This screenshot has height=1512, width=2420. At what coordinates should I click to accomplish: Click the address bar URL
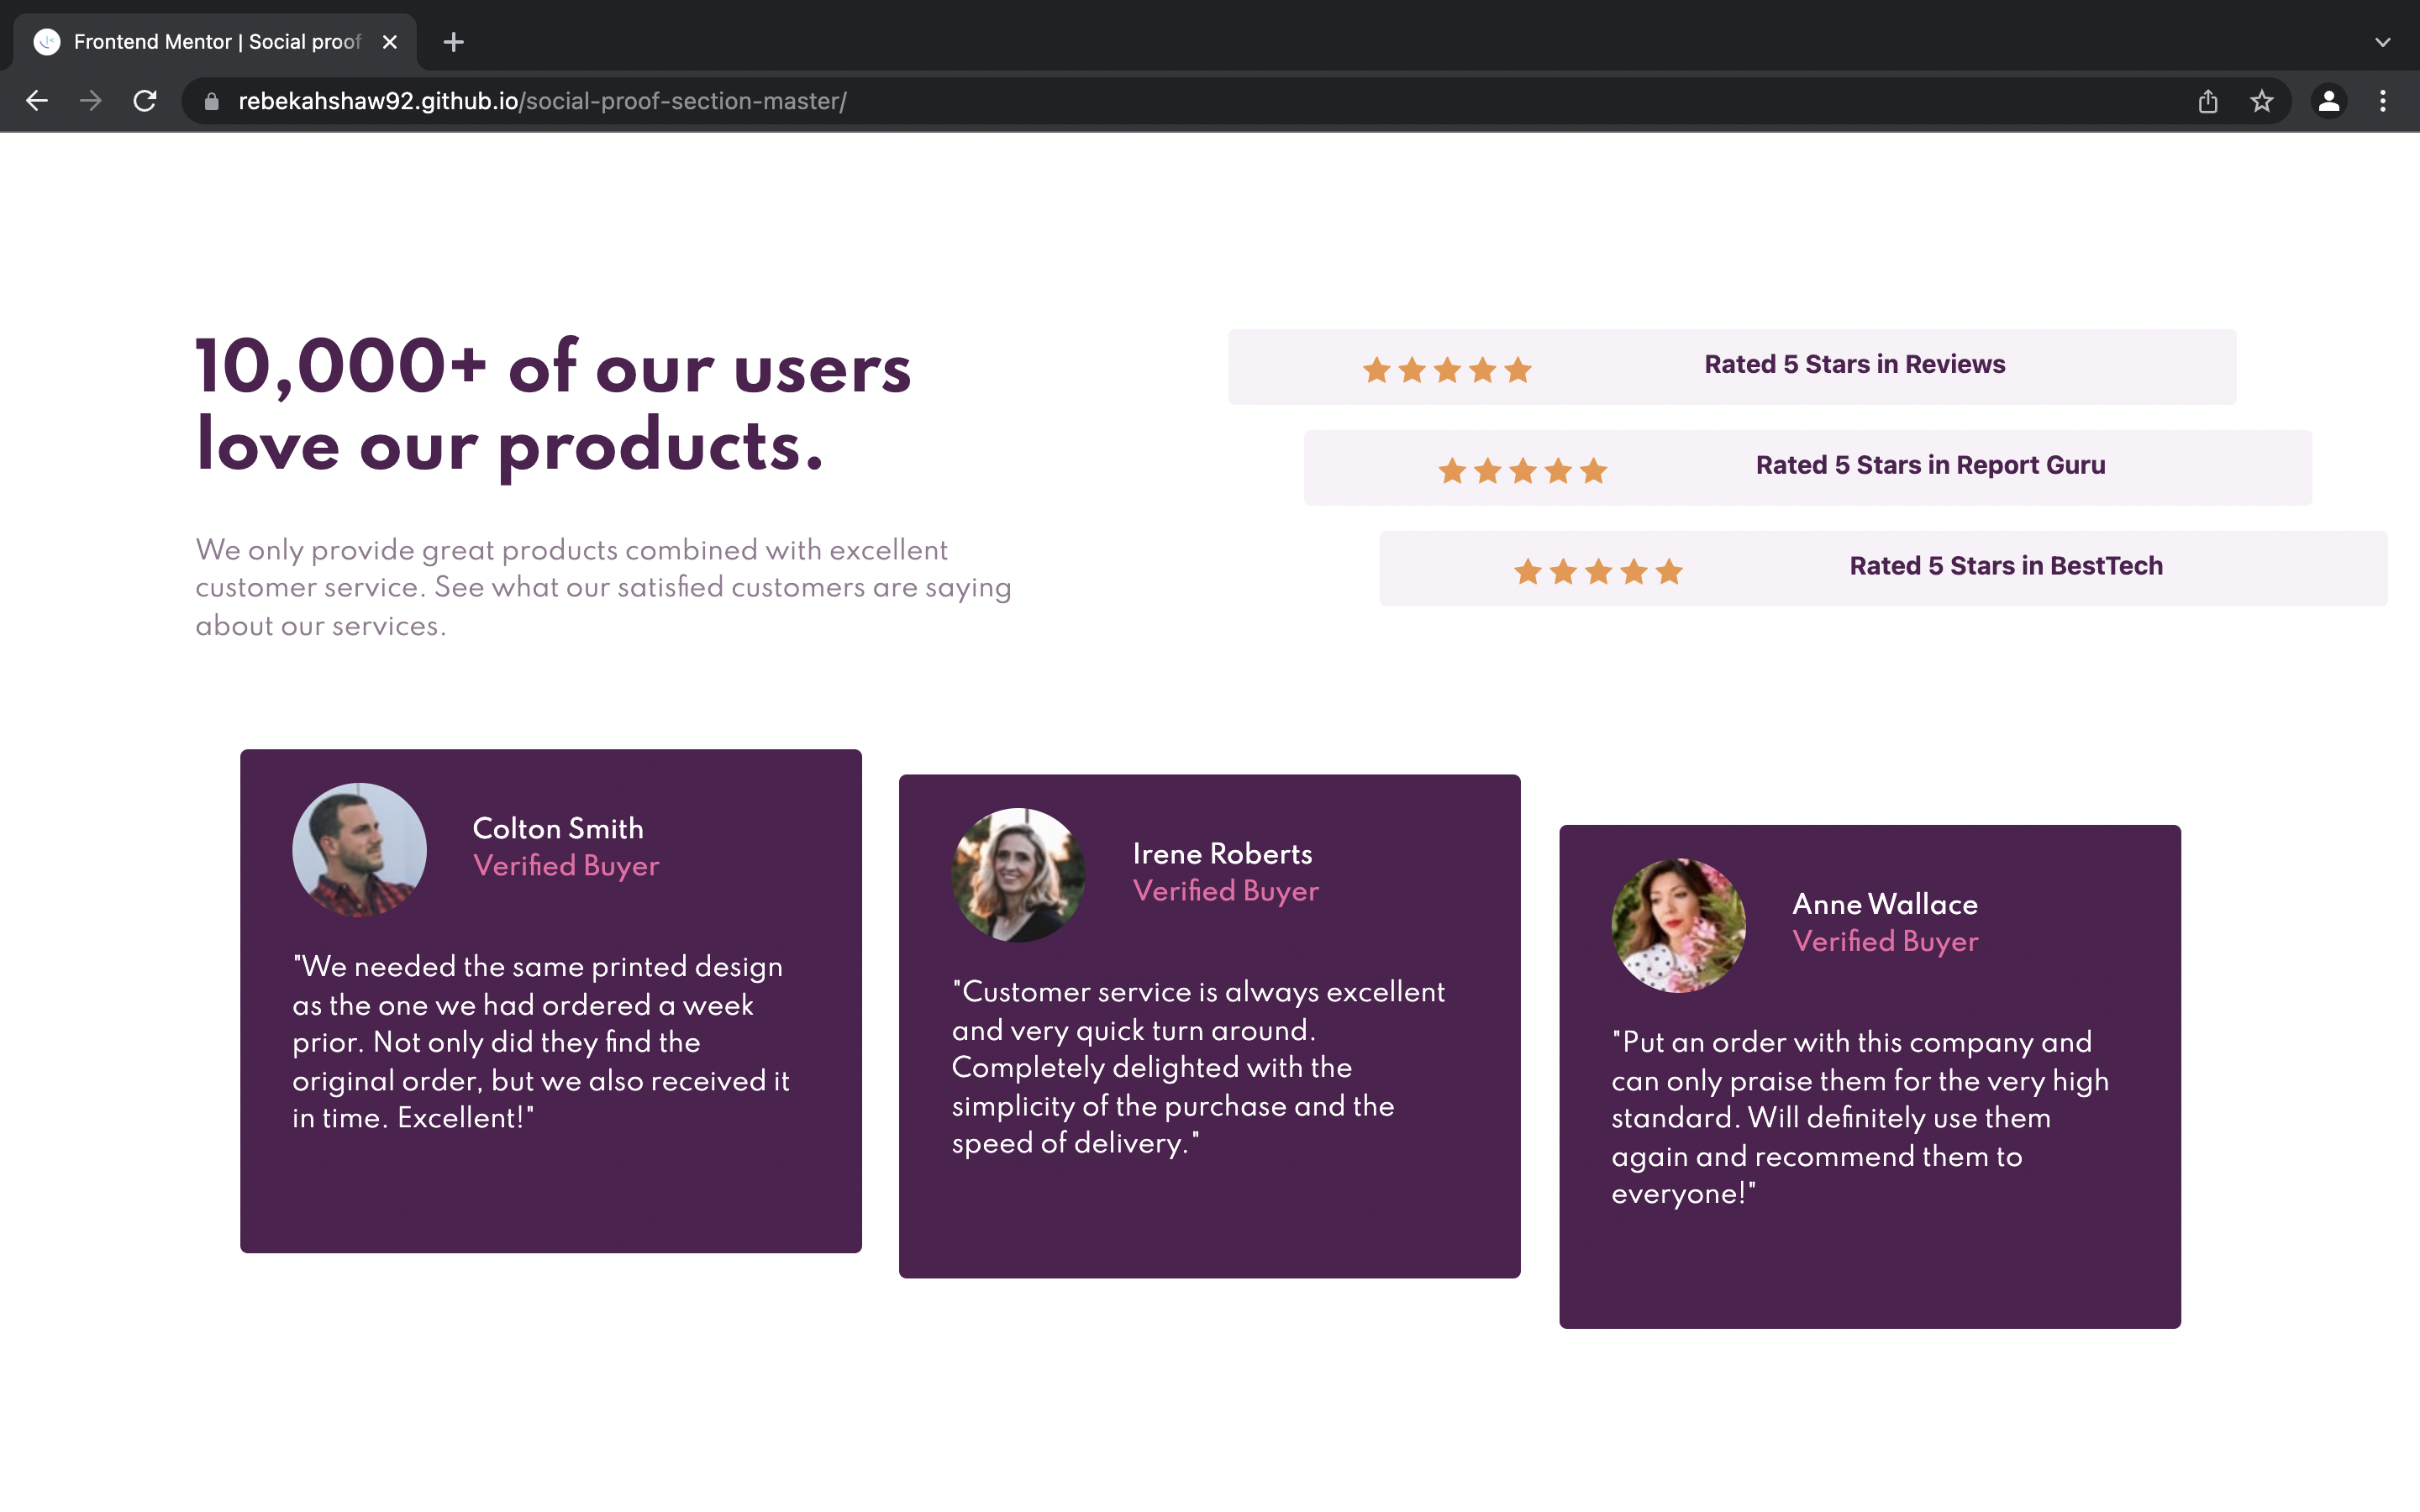(542, 100)
